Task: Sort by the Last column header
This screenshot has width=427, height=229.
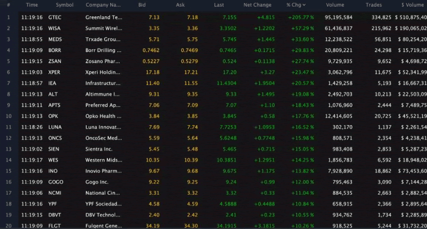Action: tap(219, 5)
